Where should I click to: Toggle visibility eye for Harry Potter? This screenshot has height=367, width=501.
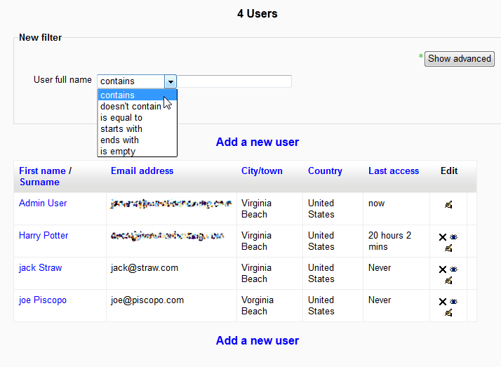pos(453,237)
